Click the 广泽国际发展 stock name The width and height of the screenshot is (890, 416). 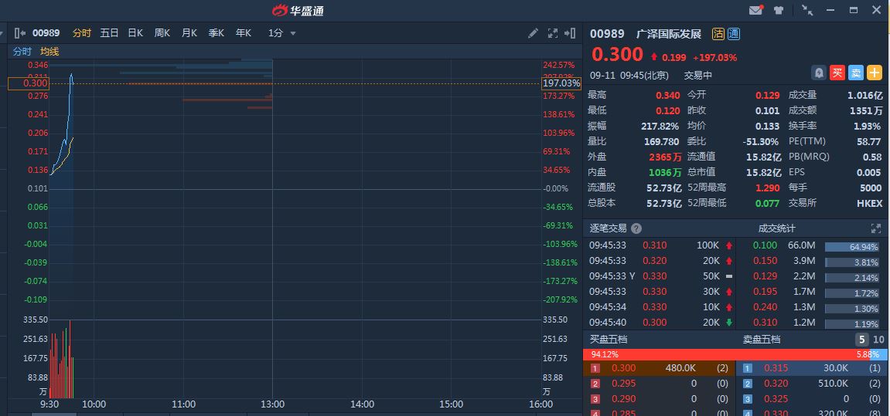click(669, 34)
